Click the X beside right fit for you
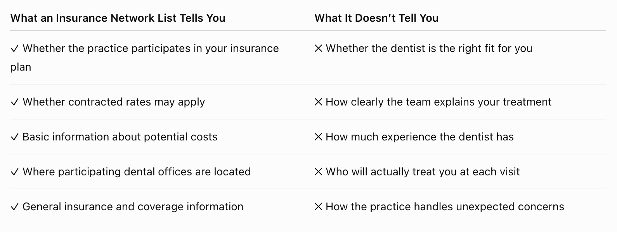The width and height of the screenshot is (617, 232). 318,49
